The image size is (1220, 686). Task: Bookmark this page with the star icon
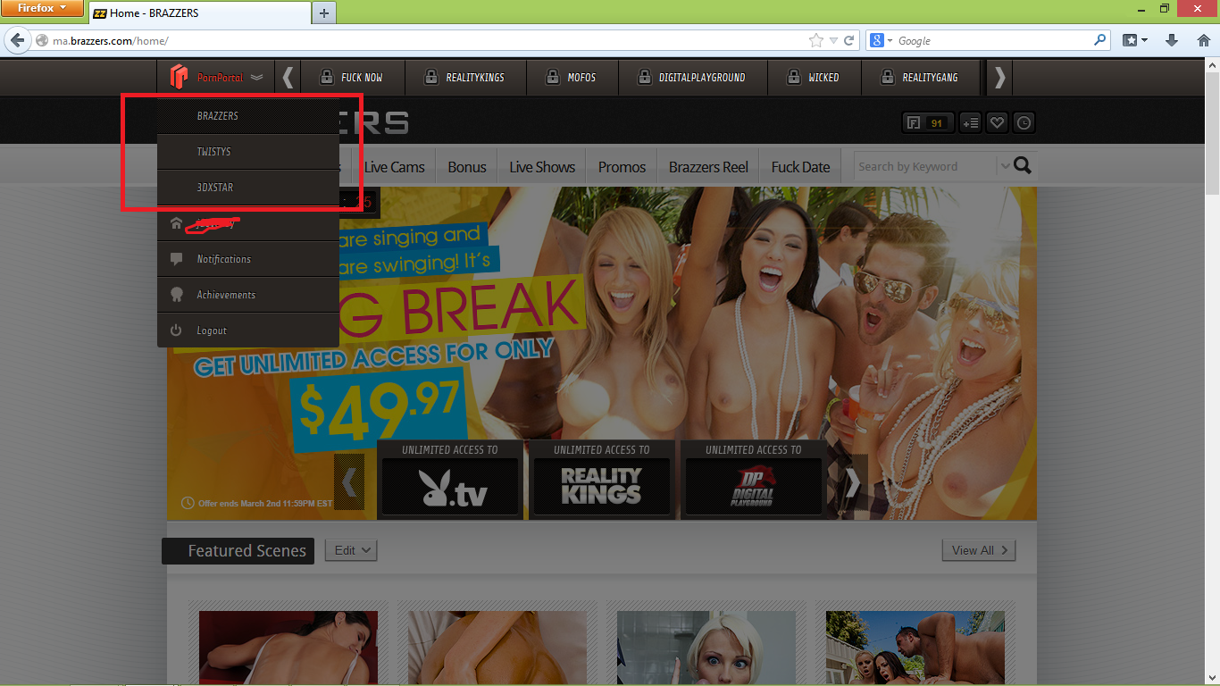point(815,41)
